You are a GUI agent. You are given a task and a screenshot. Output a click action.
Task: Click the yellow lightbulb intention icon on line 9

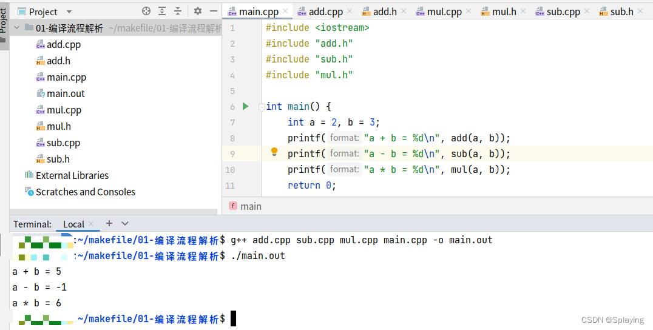point(274,152)
